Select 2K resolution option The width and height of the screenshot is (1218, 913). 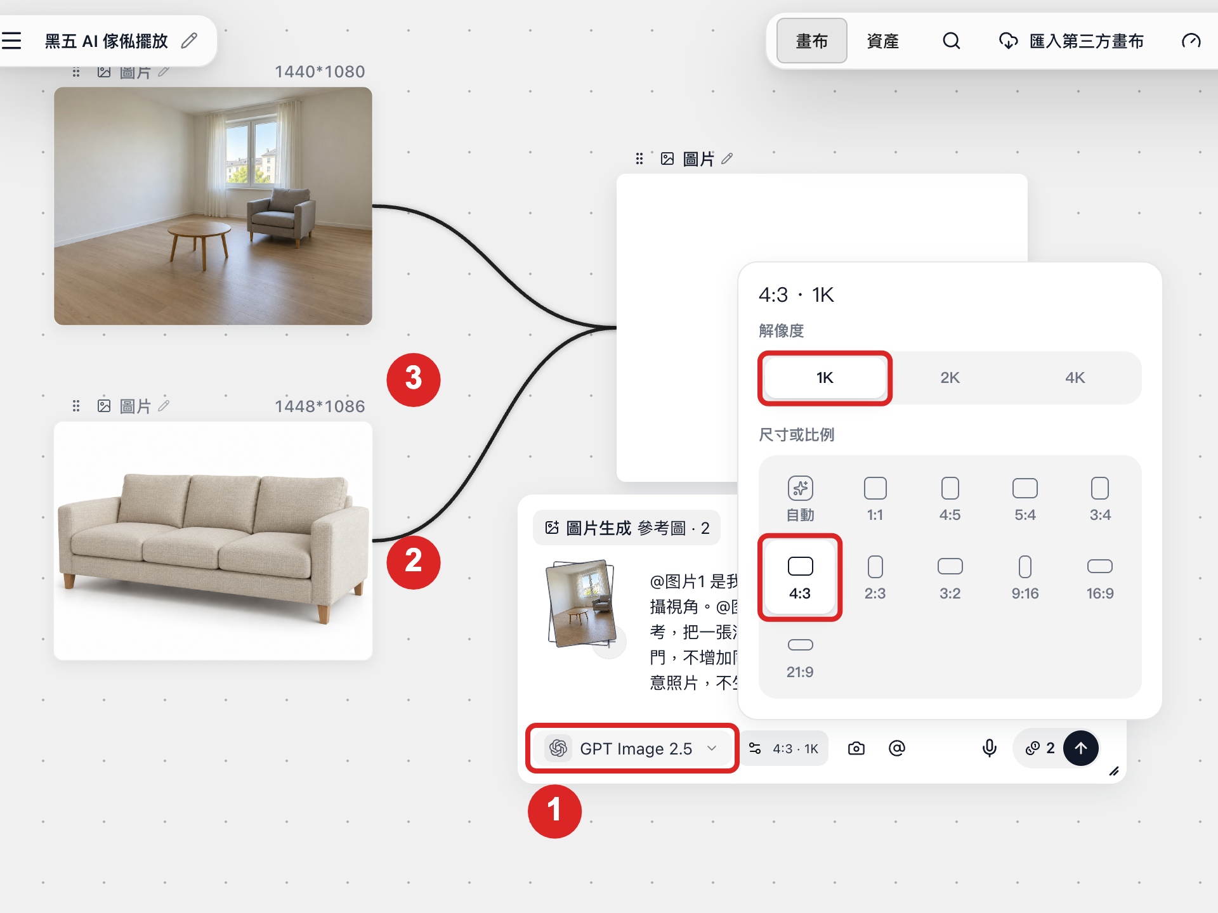(950, 378)
